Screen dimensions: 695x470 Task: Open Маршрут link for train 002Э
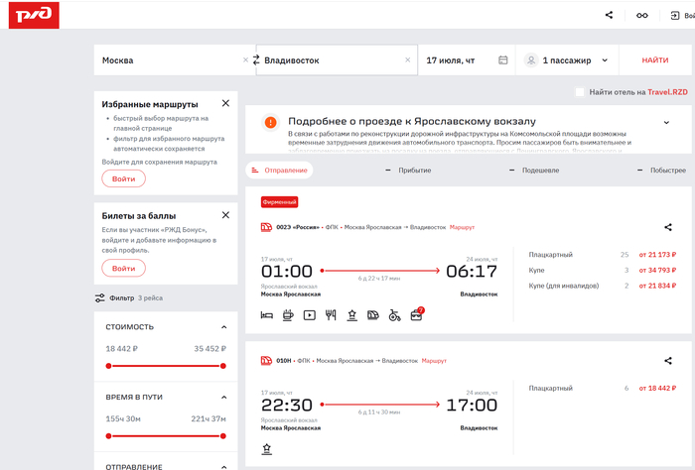click(462, 227)
